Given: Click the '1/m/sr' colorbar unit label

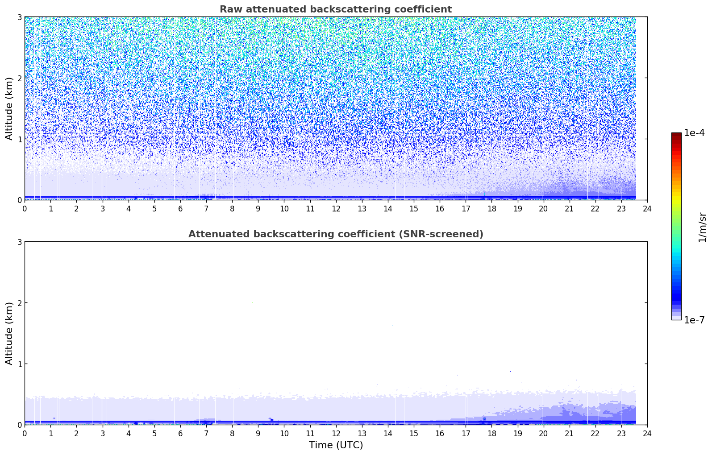Looking at the screenshot, I should (702, 227).
